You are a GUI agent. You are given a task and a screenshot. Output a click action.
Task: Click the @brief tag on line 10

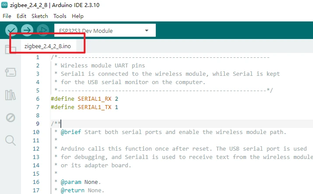(x=71, y=132)
